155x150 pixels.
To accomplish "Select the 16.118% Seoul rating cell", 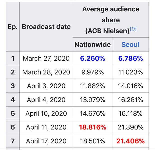I will point(130,113).
